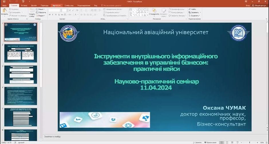Click the Find (Найти) search icon
This screenshot has height=144, width=269.
193,9
